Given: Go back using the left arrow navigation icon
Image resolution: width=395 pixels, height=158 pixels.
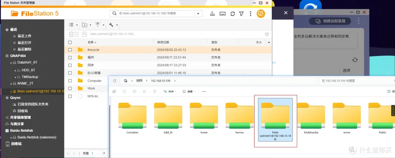Looking at the screenshot, I should coord(71,34).
